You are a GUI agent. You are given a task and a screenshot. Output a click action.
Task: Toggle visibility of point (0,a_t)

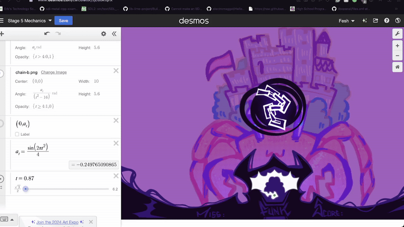point(1,124)
